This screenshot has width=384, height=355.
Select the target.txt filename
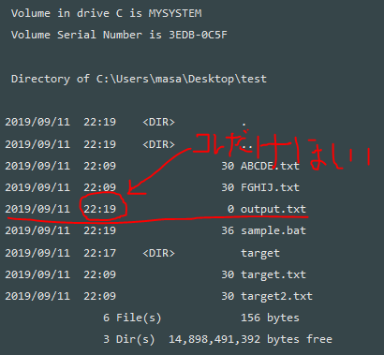click(273, 274)
